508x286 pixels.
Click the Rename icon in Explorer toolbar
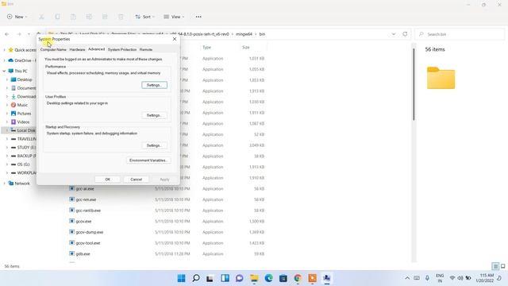pyautogui.click(x=89, y=17)
